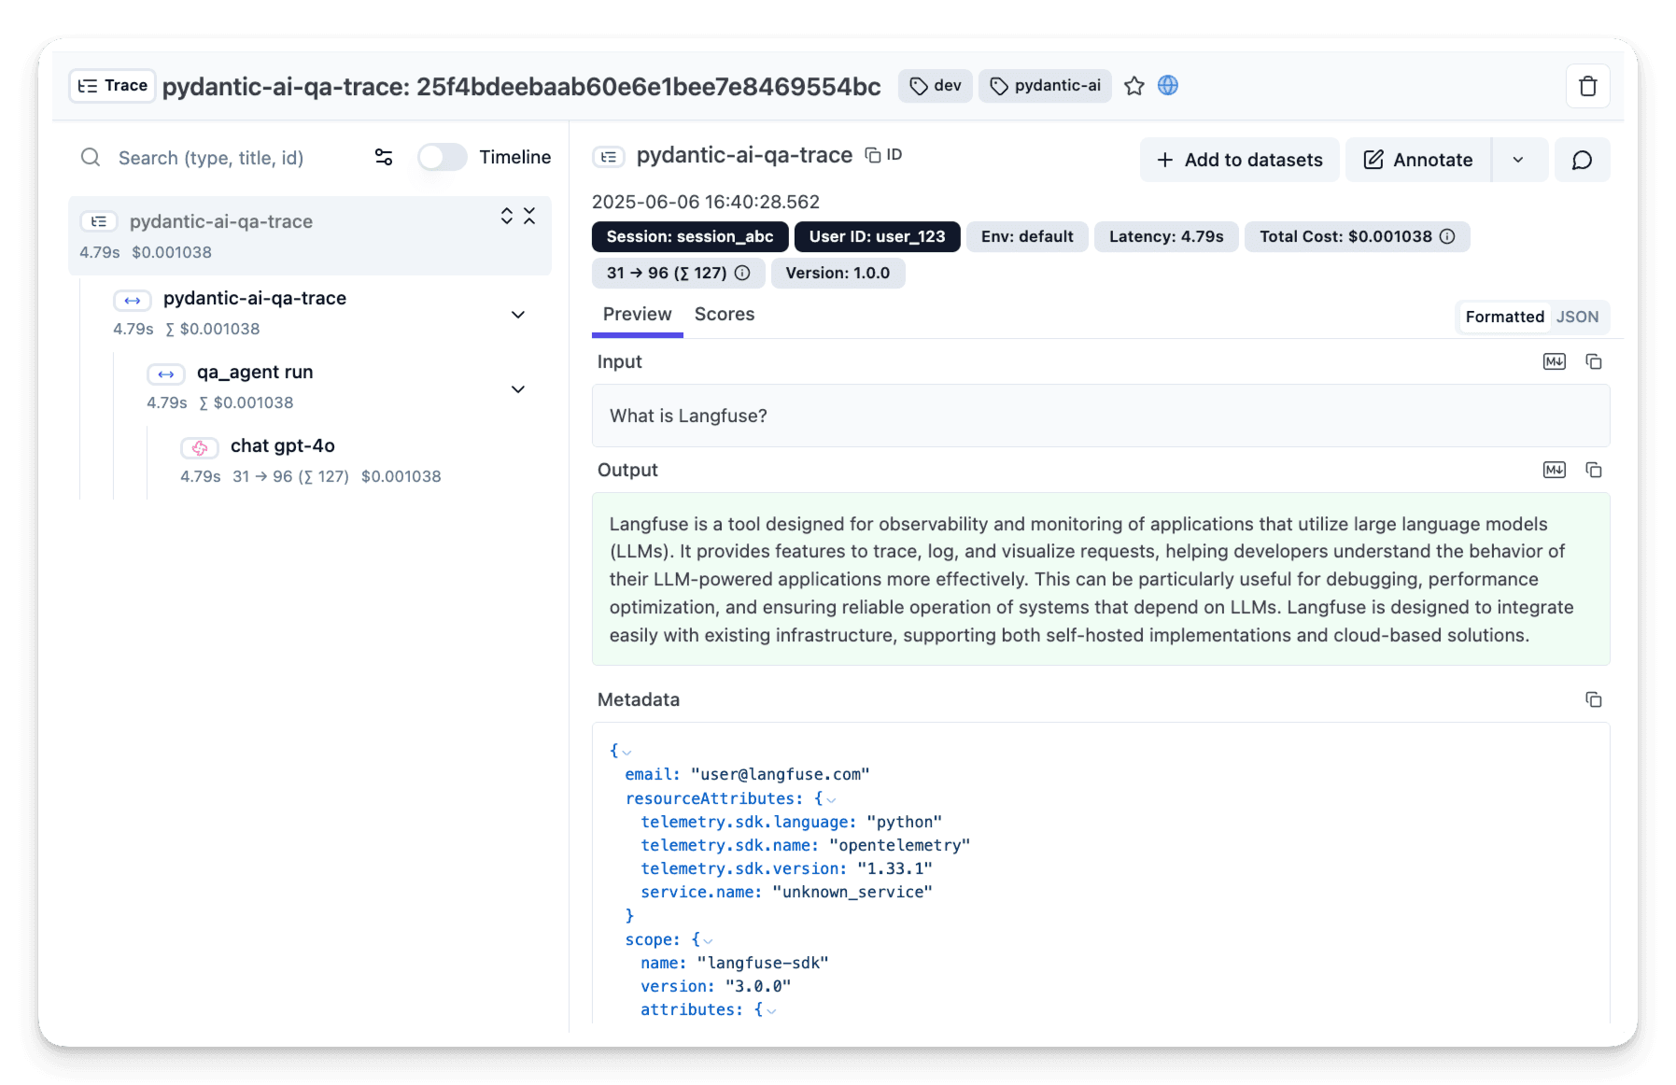View token usage details info icon

click(x=741, y=273)
